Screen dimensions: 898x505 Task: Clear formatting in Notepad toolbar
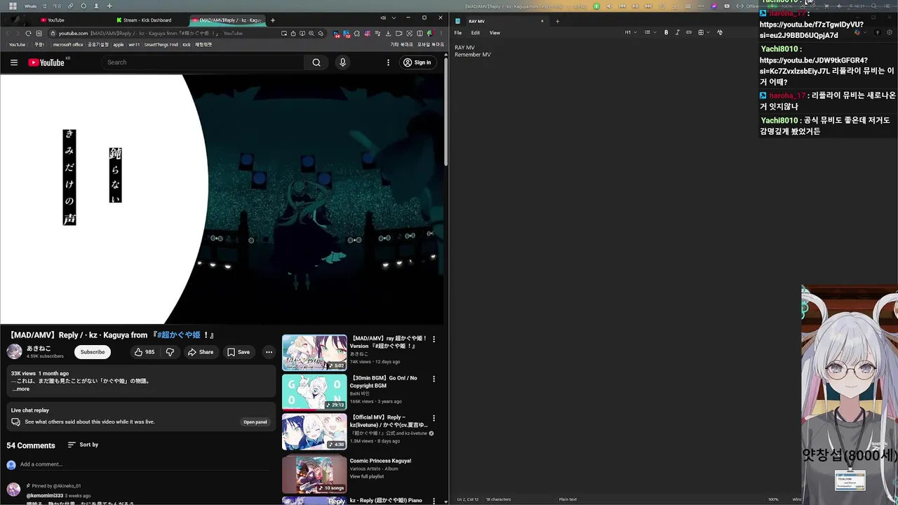pos(719,32)
